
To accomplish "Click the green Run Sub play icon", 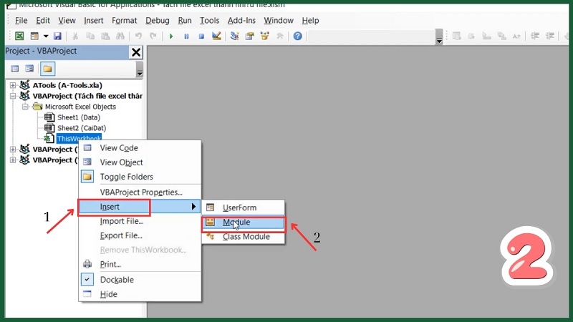I will click(x=171, y=36).
